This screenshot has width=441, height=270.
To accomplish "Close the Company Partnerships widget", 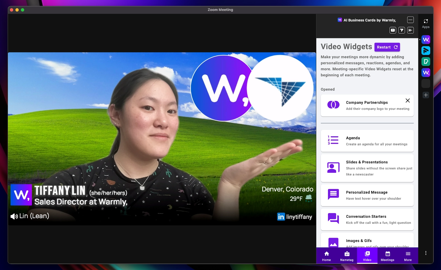I will click(408, 100).
